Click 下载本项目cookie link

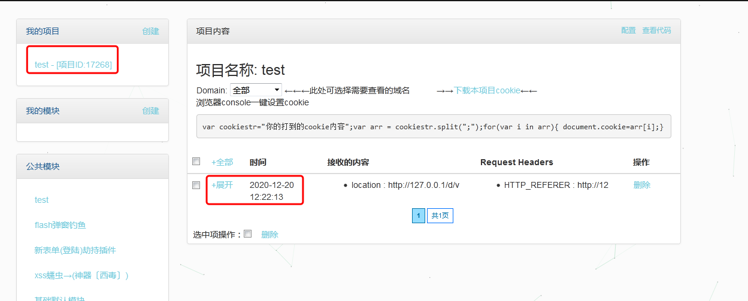click(487, 90)
